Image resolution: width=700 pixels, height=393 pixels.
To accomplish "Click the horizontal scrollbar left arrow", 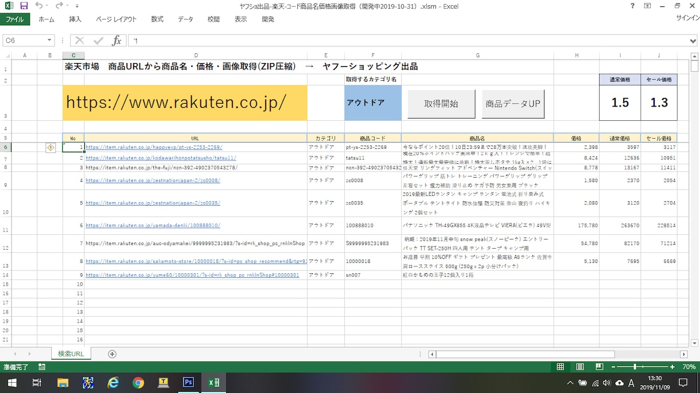I will point(432,355).
